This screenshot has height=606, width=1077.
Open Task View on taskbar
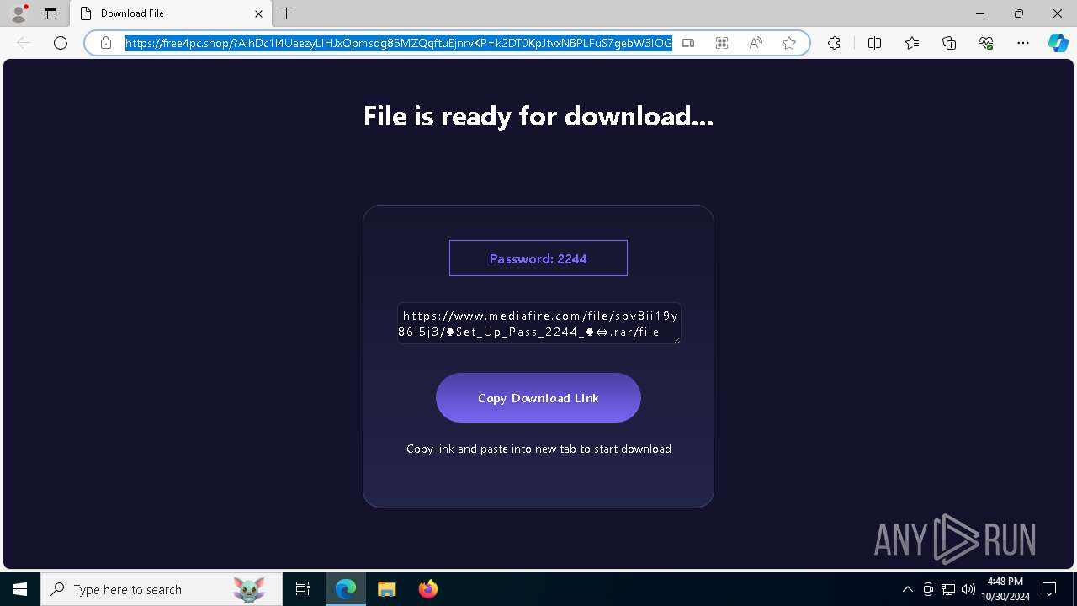pos(303,589)
